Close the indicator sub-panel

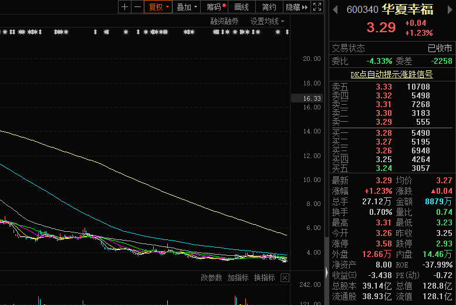(285, 278)
